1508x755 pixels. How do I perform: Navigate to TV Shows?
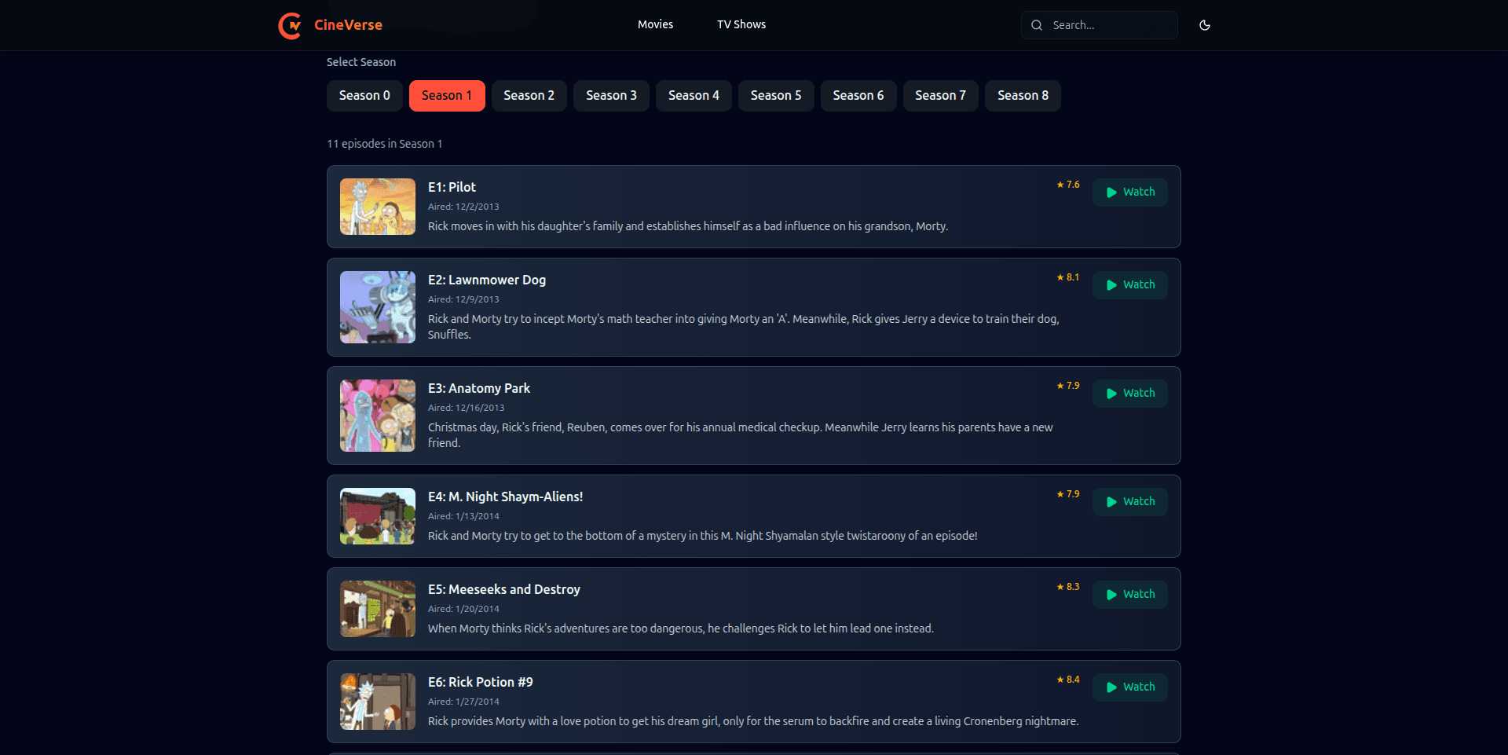coord(741,24)
